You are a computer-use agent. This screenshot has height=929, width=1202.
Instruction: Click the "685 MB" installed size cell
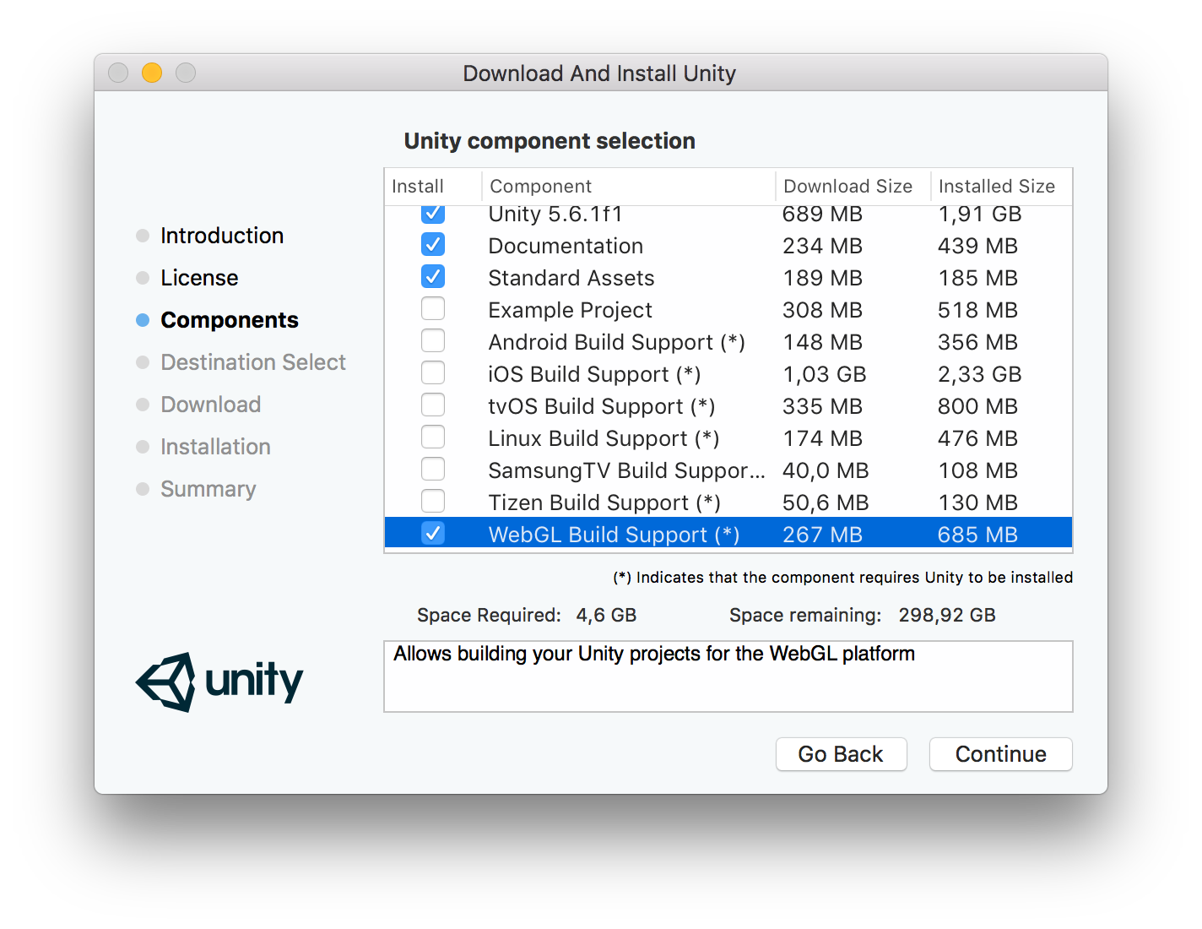coord(977,535)
